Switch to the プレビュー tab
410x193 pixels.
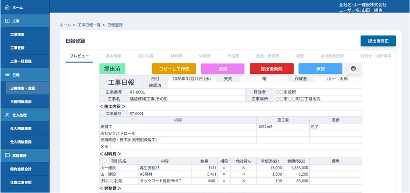tap(79, 56)
